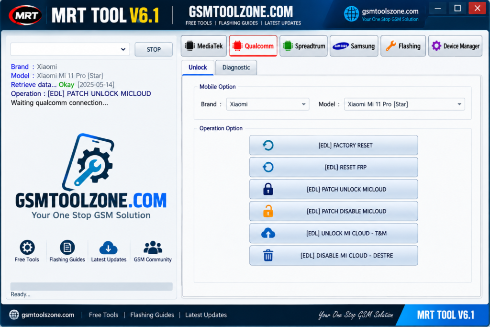This screenshot has height=327, width=490.
Task: Expand the Model dropdown Xiaomi Mi 11 Pro
Action: click(x=404, y=104)
